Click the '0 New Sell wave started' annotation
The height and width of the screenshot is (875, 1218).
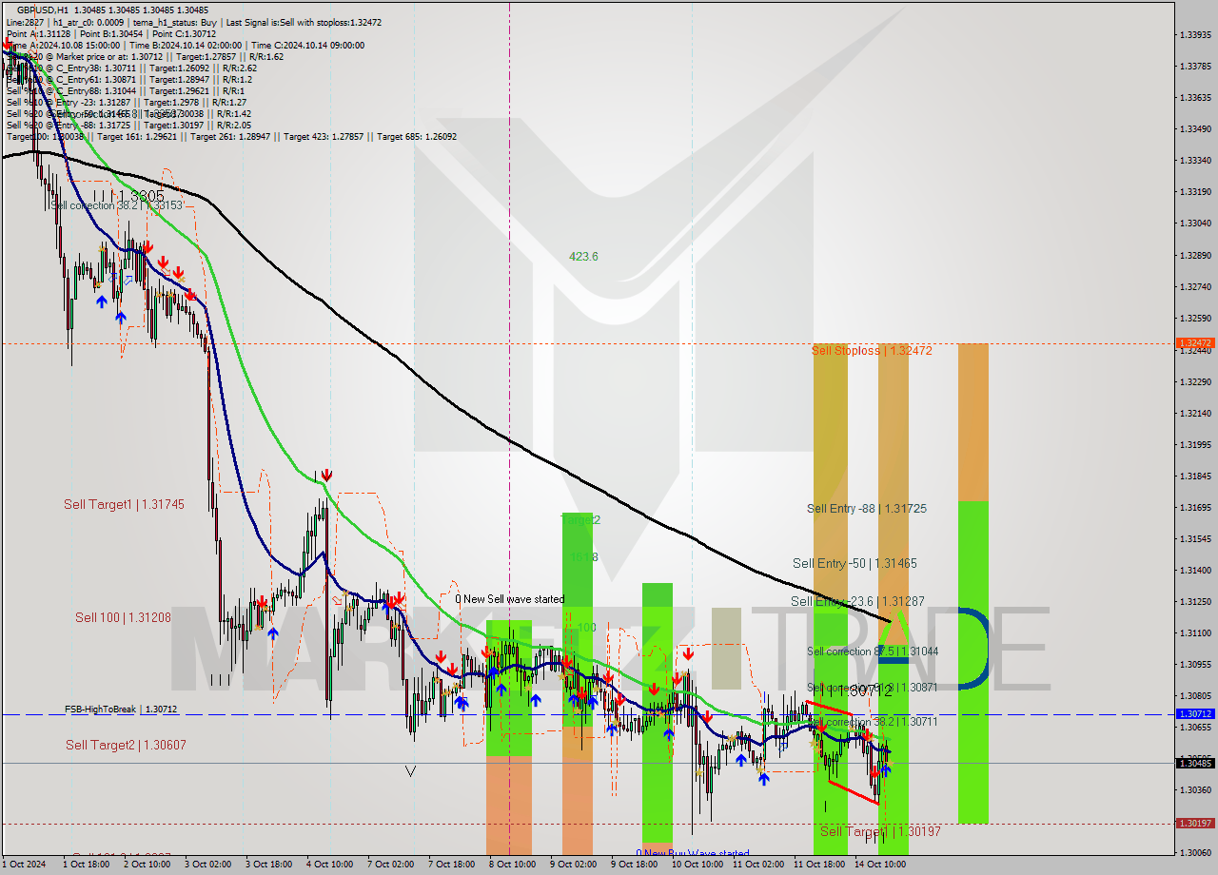509,599
